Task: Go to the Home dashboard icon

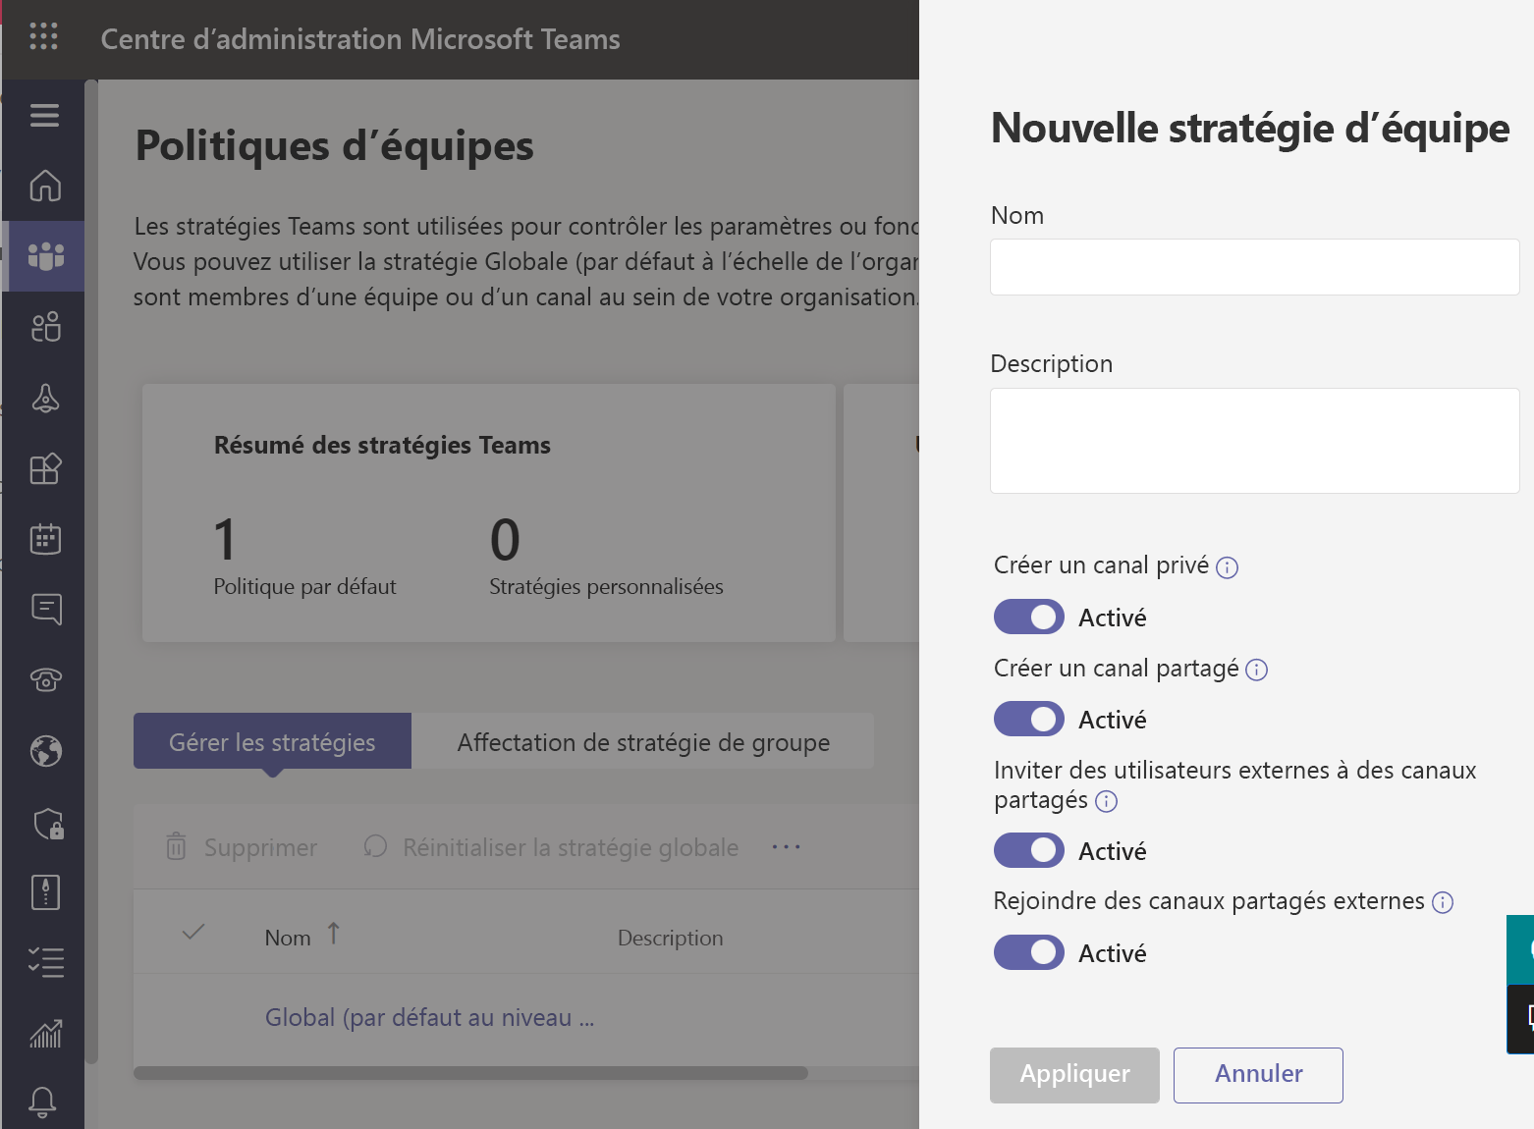Action: click(x=45, y=186)
